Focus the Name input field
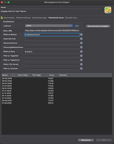Viewport: 114px width, 144px height. point(54,7)
